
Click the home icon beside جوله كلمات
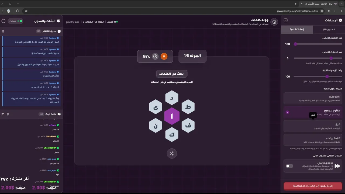[x=274, y=22]
